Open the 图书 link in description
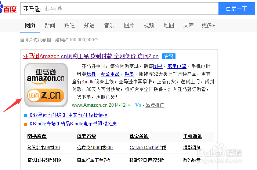 (158, 66)
